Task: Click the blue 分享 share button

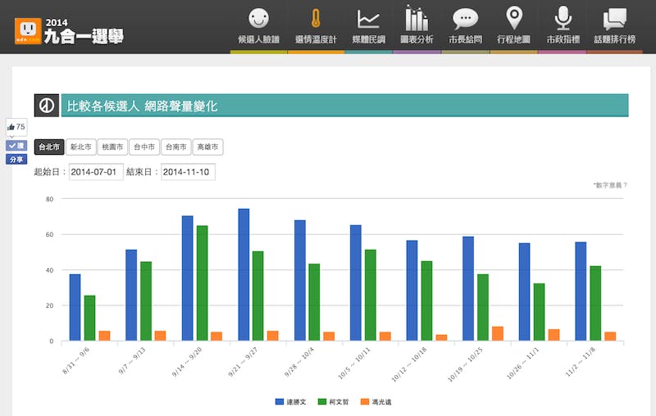Action: coord(16,160)
